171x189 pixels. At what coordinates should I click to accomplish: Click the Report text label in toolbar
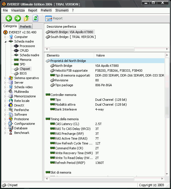(x=58, y=18)
